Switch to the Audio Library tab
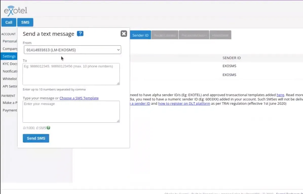Screen dimensions: 303x194 pyautogui.click(x=165, y=35)
